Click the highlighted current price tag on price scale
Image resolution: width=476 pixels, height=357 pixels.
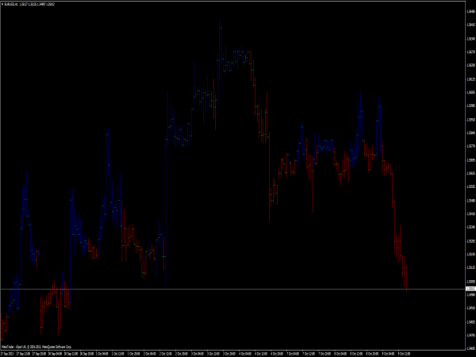pyautogui.click(x=470, y=289)
